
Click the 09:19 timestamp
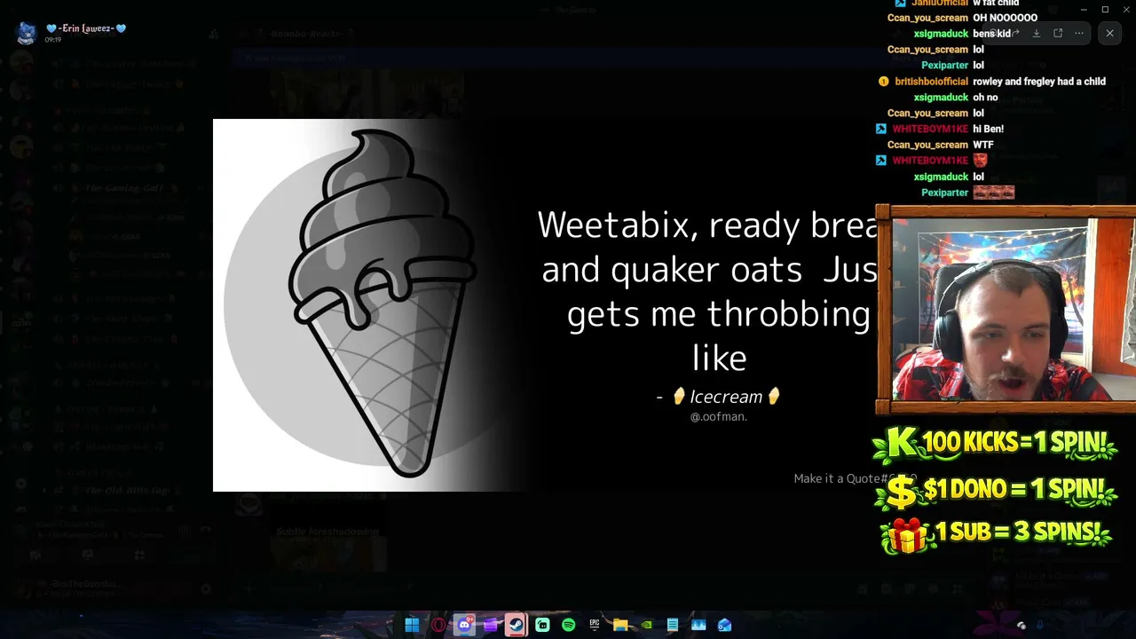coord(53,40)
